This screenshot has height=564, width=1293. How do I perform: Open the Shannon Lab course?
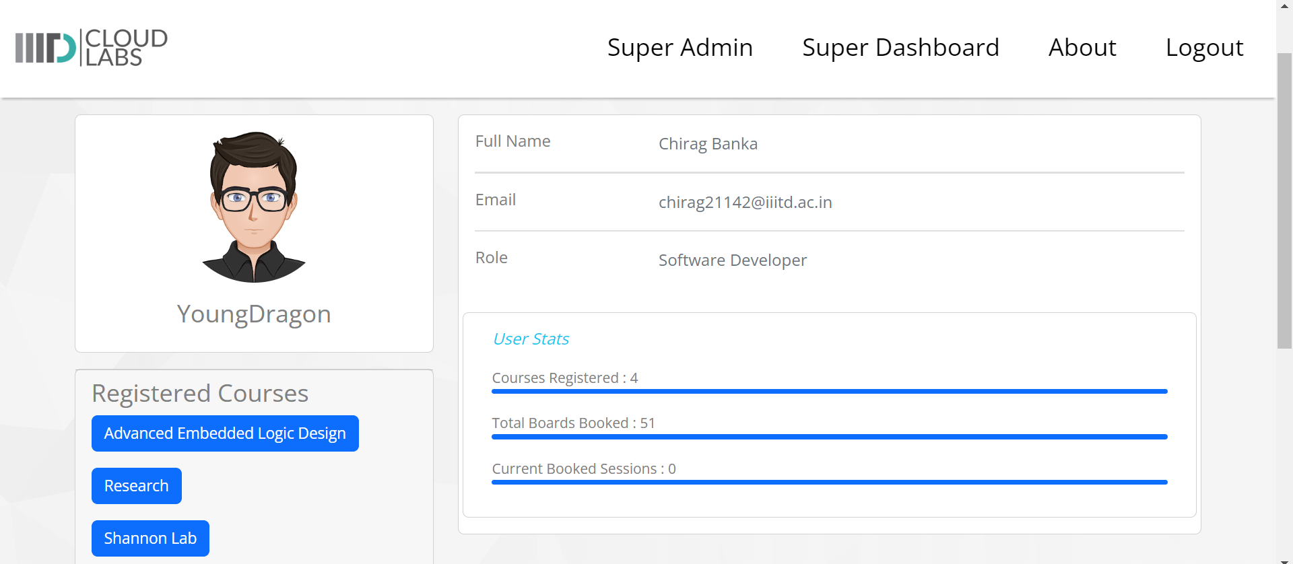150,538
